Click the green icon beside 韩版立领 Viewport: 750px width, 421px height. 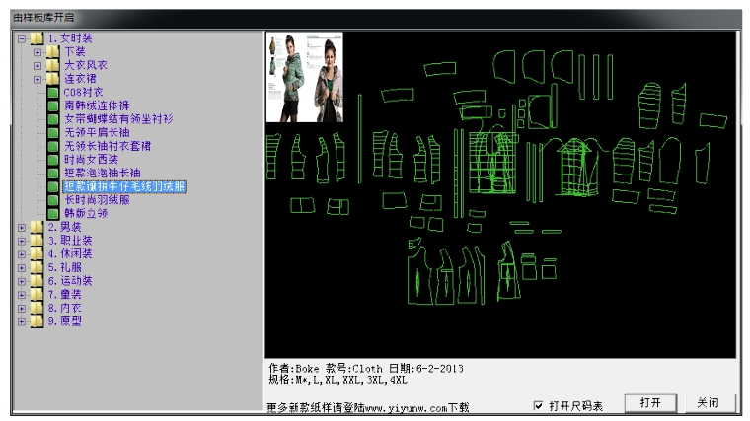(53, 213)
